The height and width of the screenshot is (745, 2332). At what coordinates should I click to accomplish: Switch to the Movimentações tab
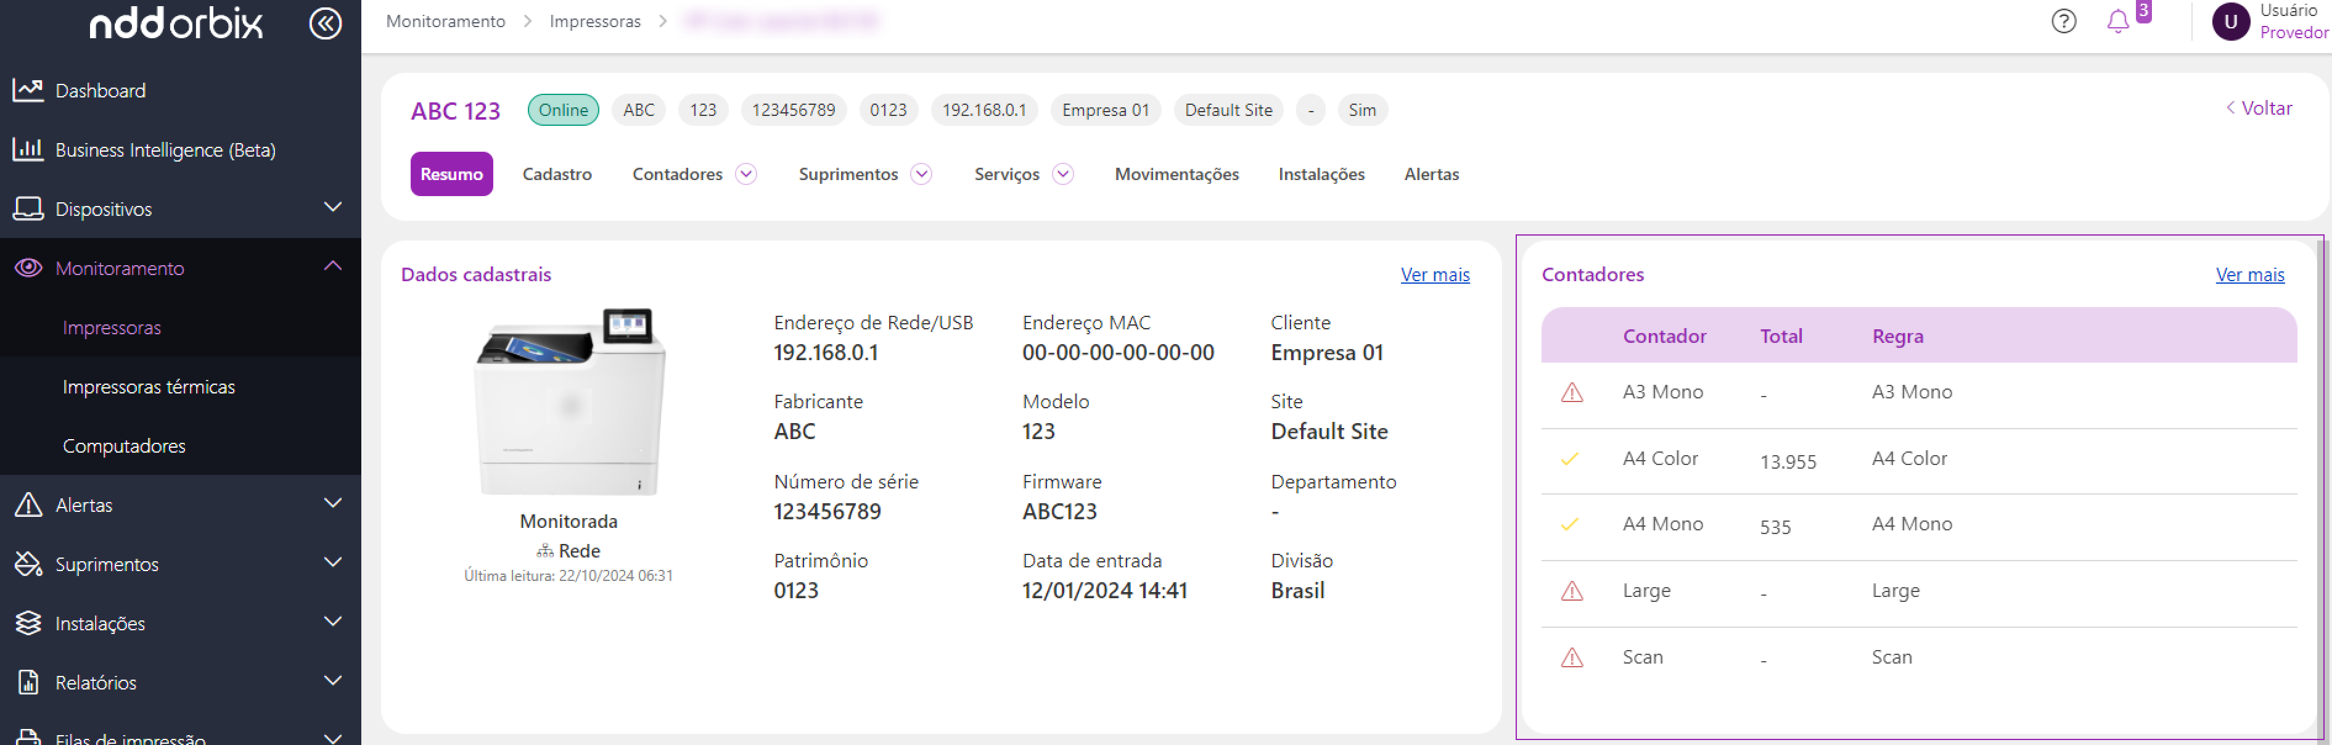coord(1176,174)
